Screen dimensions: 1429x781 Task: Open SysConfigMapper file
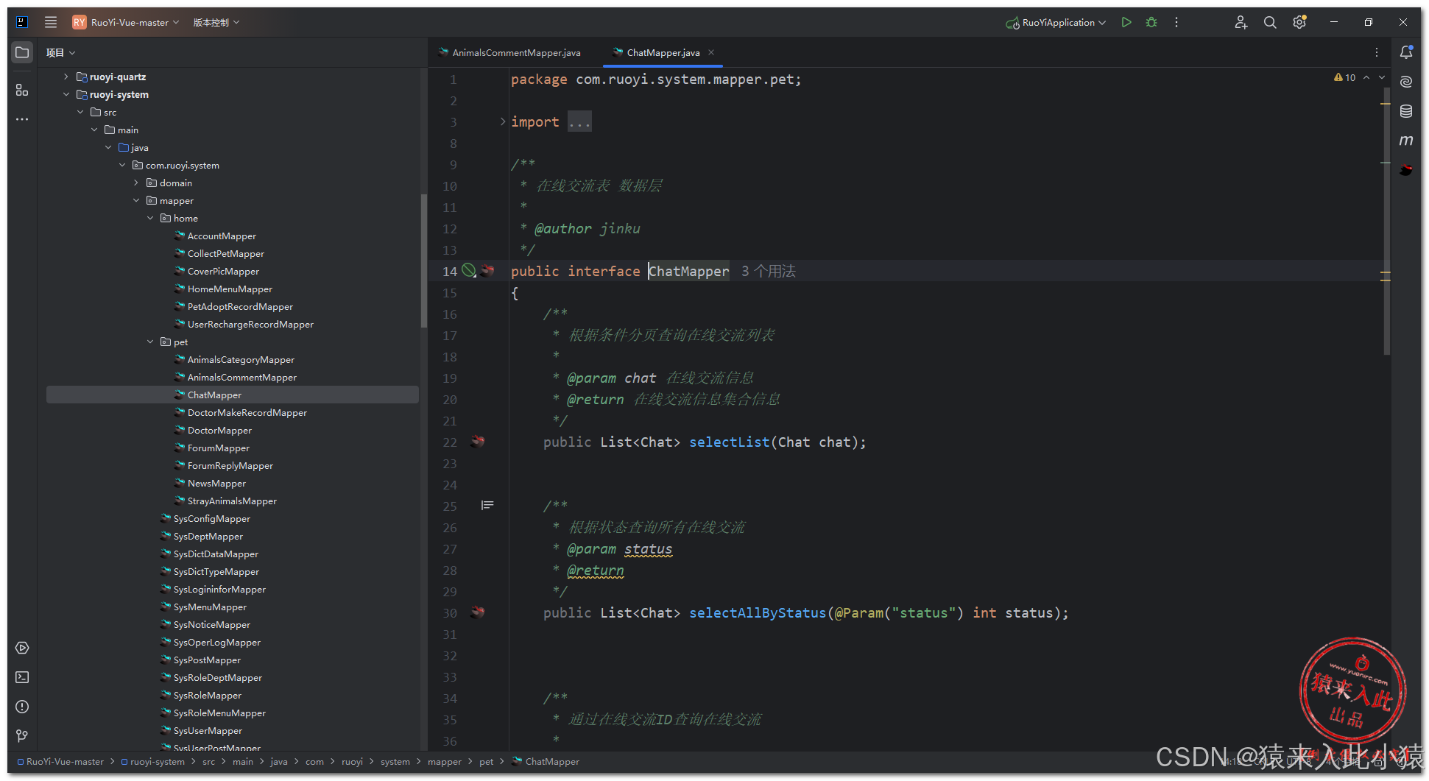coord(211,518)
